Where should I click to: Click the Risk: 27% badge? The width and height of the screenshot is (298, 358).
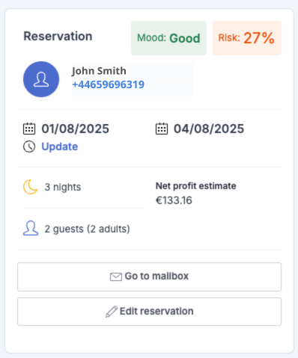(x=247, y=38)
